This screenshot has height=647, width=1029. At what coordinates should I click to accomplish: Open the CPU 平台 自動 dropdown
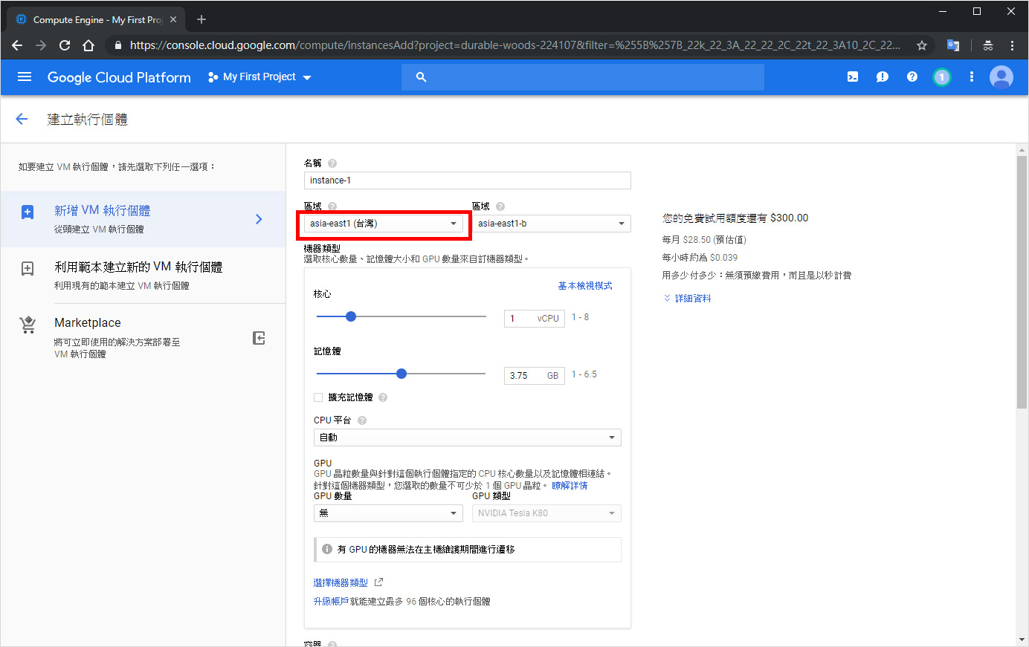click(x=468, y=438)
